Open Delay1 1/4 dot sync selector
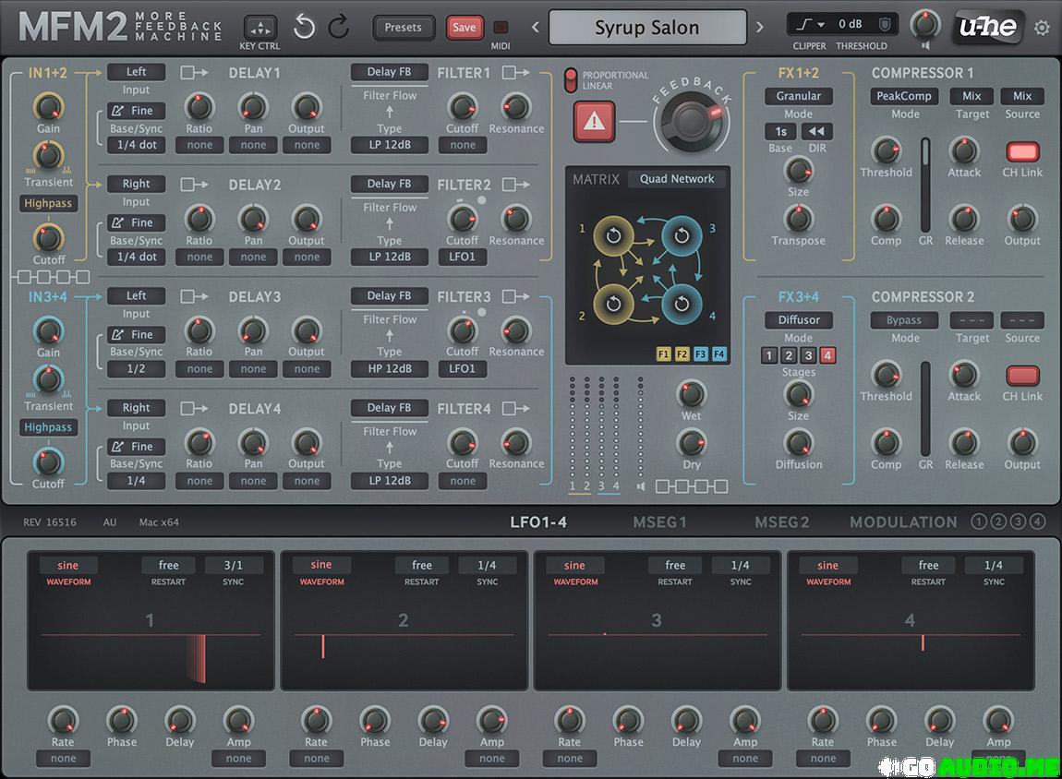Image resolution: width=1062 pixels, height=779 pixels. (x=136, y=145)
